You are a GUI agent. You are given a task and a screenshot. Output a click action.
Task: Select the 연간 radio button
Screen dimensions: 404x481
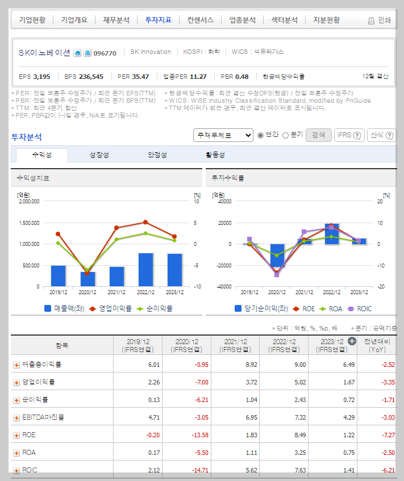pos(260,135)
